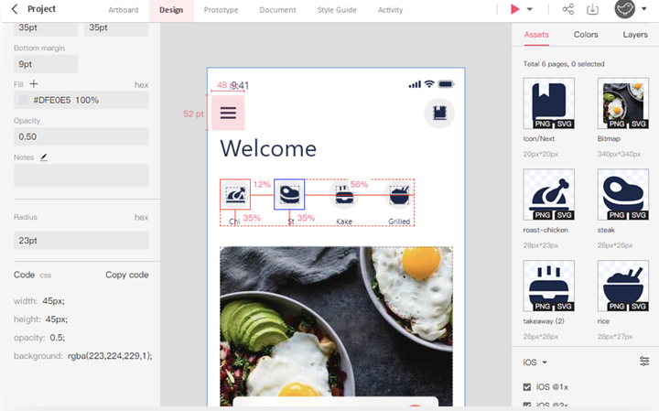Click the Copy code button

(127, 275)
